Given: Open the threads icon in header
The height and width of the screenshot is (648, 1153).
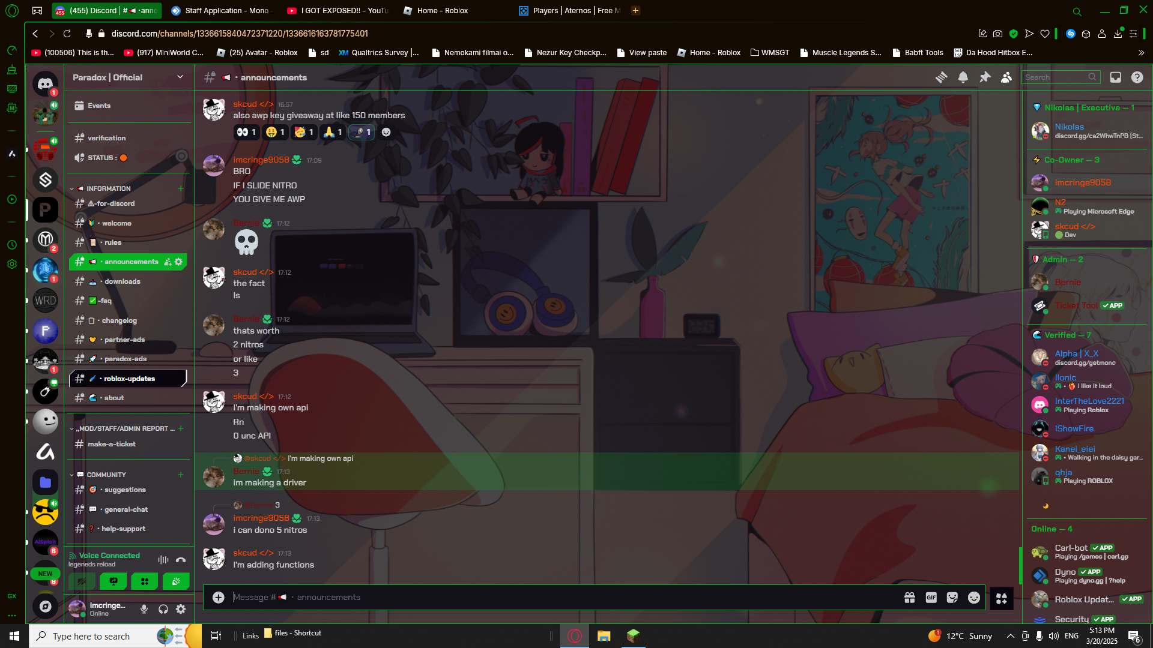Looking at the screenshot, I should click(x=941, y=77).
